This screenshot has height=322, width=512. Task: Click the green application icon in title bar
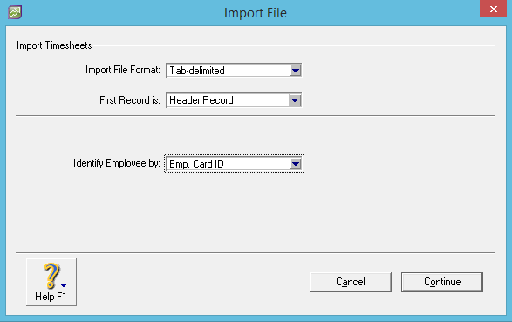(x=15, y=12)
